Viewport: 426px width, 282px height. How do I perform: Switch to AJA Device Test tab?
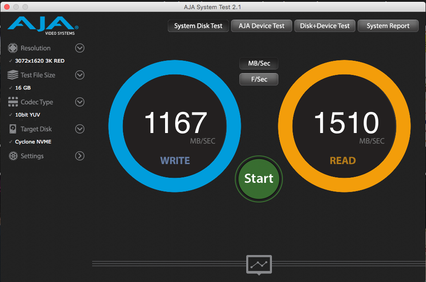[x=261, y=26]
